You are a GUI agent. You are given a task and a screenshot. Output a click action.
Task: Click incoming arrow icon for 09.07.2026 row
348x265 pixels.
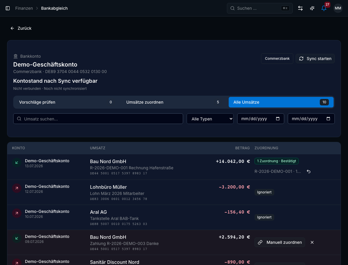[17, 238]
